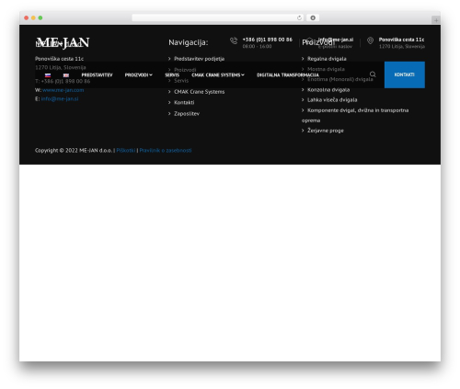Image resolution: width=460 pixels, height=389 pixels.
Task: Click header address Ponoviška cesta 11c
Action: click(x=401, y=40)
